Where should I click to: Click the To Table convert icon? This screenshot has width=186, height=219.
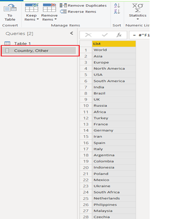[x=10, y=12]
